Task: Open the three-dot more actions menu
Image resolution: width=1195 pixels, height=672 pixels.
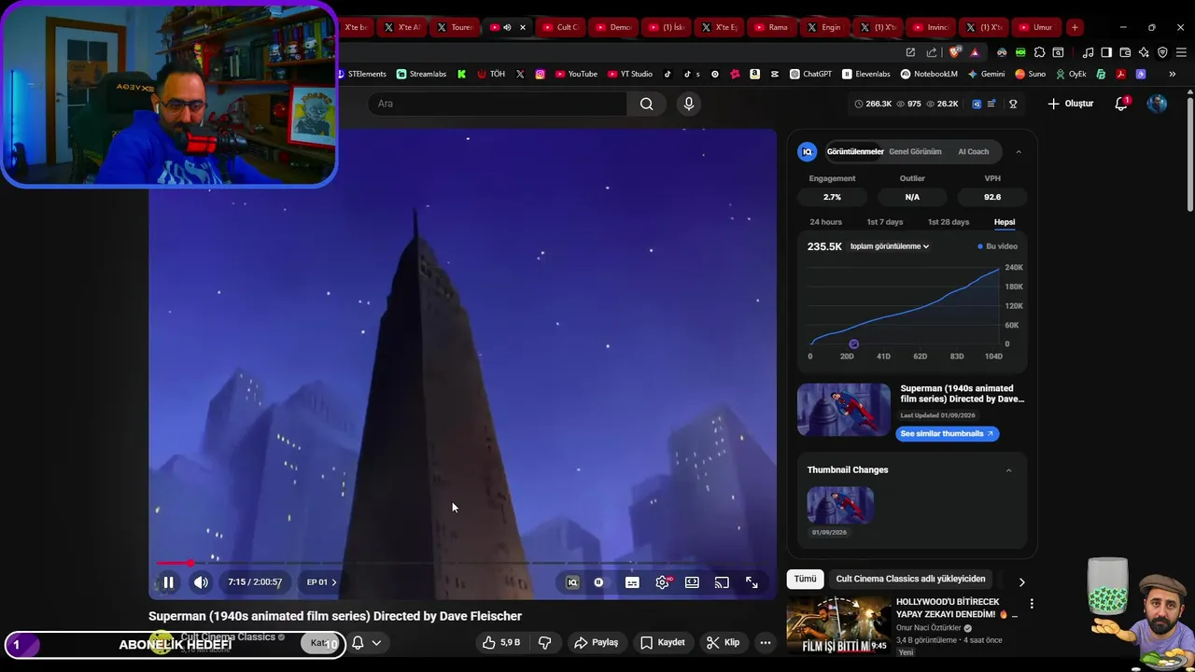Action: pyautogui.click(x=766, y=642)
